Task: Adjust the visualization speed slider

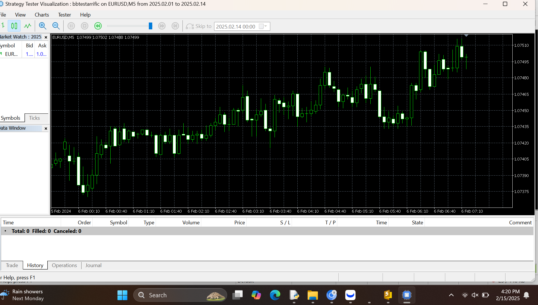Action: click(151, 26)
